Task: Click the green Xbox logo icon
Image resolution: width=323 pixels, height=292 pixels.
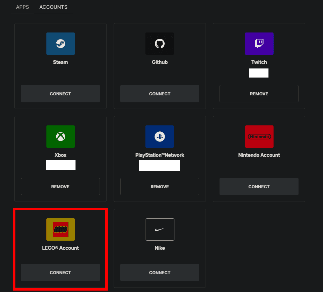Action: [60, 137]
